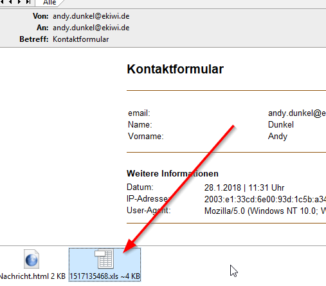
Task: Click the Nachricht.html file label
Action: coord(33,276)
